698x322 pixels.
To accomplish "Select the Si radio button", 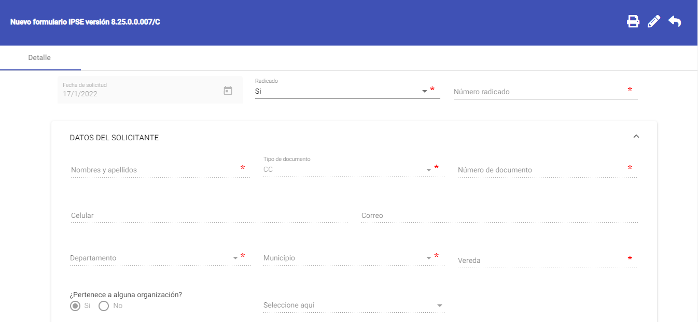I will pos(76,306).
